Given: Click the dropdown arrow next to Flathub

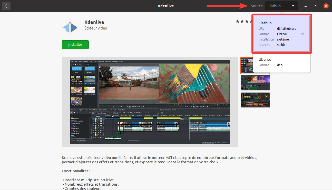Looking at the screenshot, I should click(293, 6).
